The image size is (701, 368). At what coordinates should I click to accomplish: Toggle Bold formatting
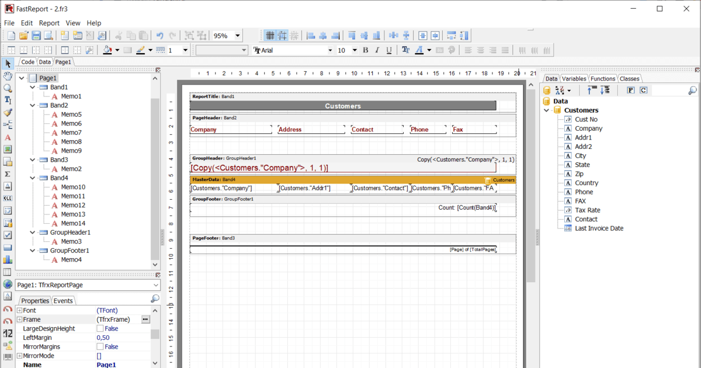[365, 50]
